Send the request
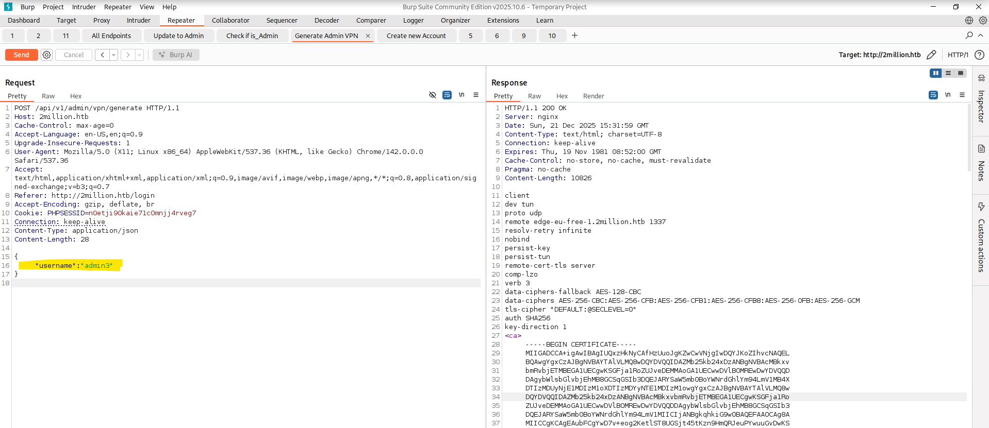 pyautogui.click(x=21, y=55)
